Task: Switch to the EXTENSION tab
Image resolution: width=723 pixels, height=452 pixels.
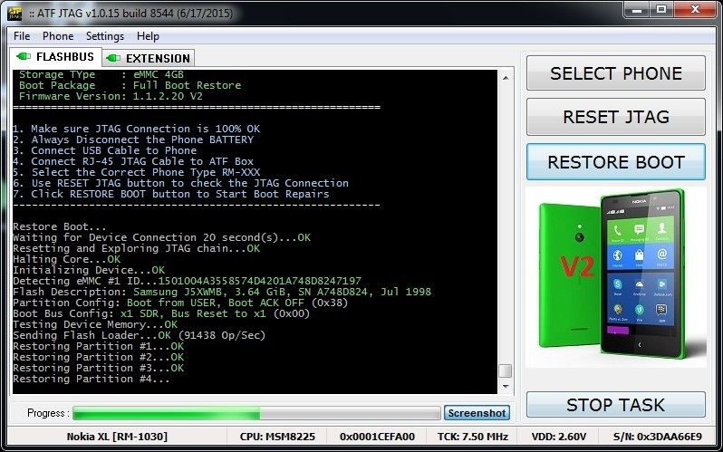Action: click(x=149, y=58)
